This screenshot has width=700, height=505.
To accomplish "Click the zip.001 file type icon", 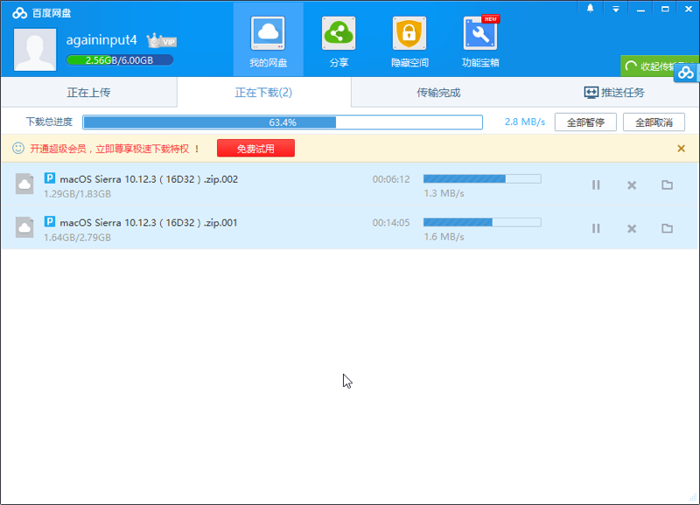I will pos(24,228).
